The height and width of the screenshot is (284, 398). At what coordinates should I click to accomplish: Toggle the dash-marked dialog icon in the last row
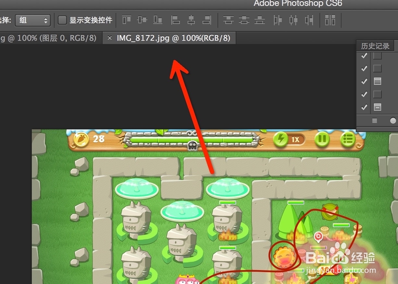coord(377,107)
